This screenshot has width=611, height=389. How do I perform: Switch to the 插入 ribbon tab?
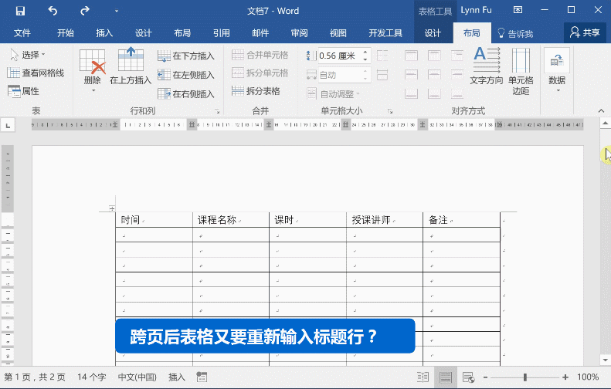coord(104,33)
